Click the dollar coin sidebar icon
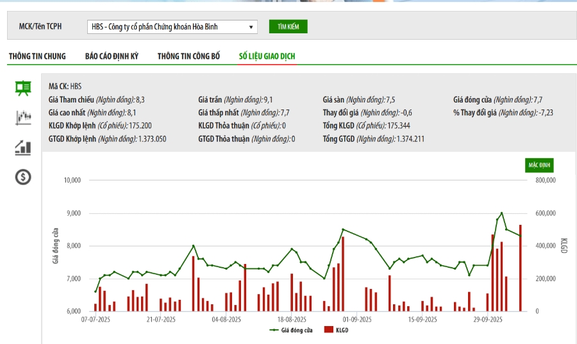The height and width of the screenshot is (344, 577). 23,177
